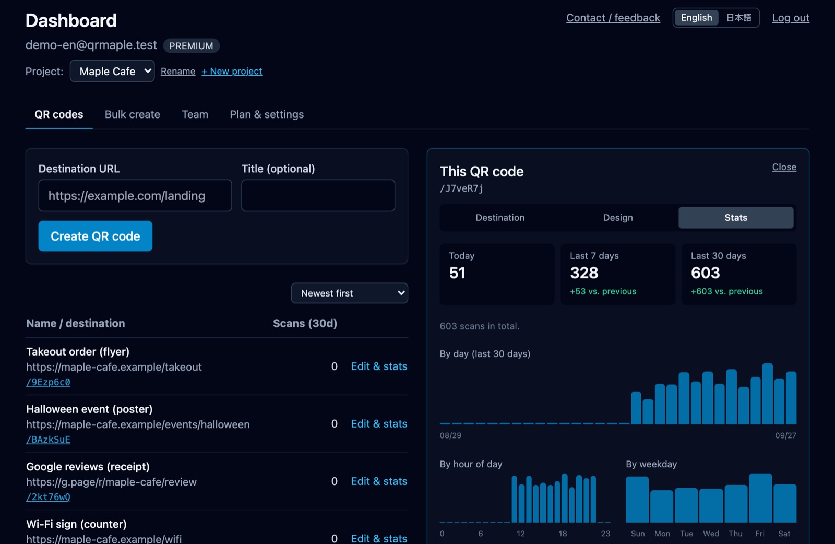The height and width of the screenshot is (544, 835).
Task: Click the Last 7 days stat card
Action: 618,274
